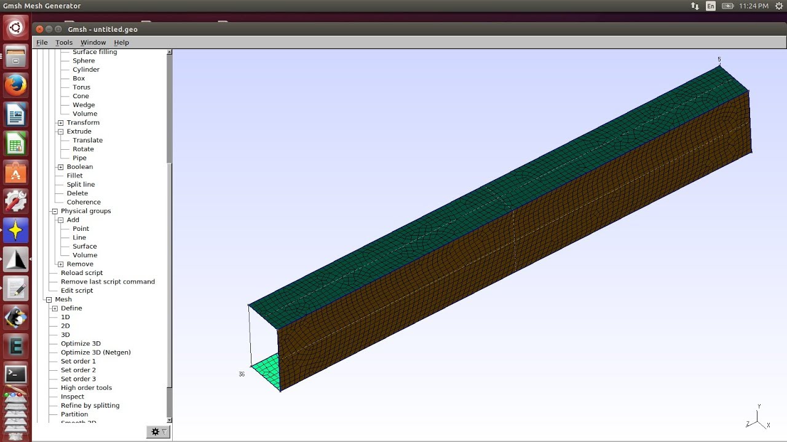Click Remove last script command

108,282
